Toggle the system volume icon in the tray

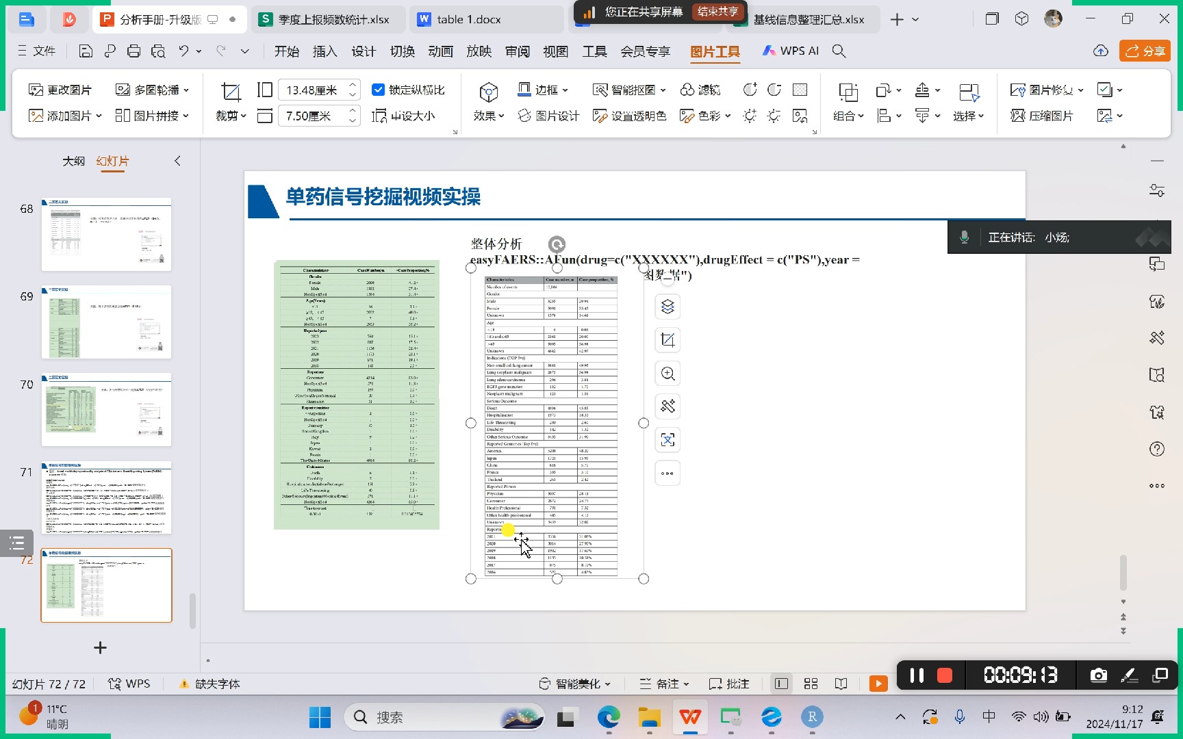pyautogui.click(x=1042, y=717)
